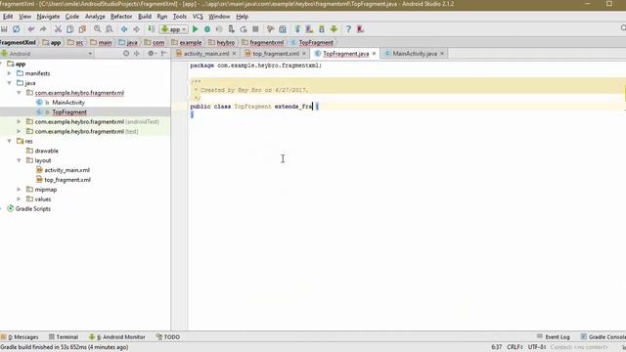The width and height of the screenshot is (626, 352).
Task: Expand the mipmap folder arrow
Action: click(x=19, y=189)
